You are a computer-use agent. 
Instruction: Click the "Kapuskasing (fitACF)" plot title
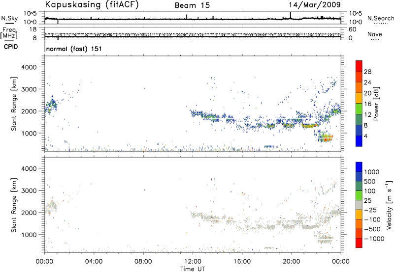[x=92, y=5]
